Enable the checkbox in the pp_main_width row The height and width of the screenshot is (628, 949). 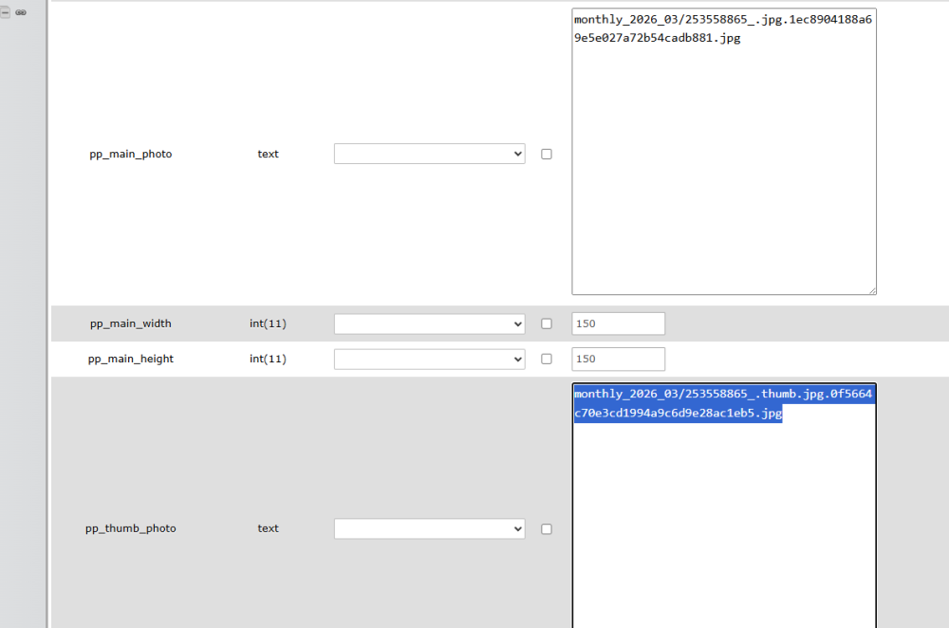[x=547, y=323]
